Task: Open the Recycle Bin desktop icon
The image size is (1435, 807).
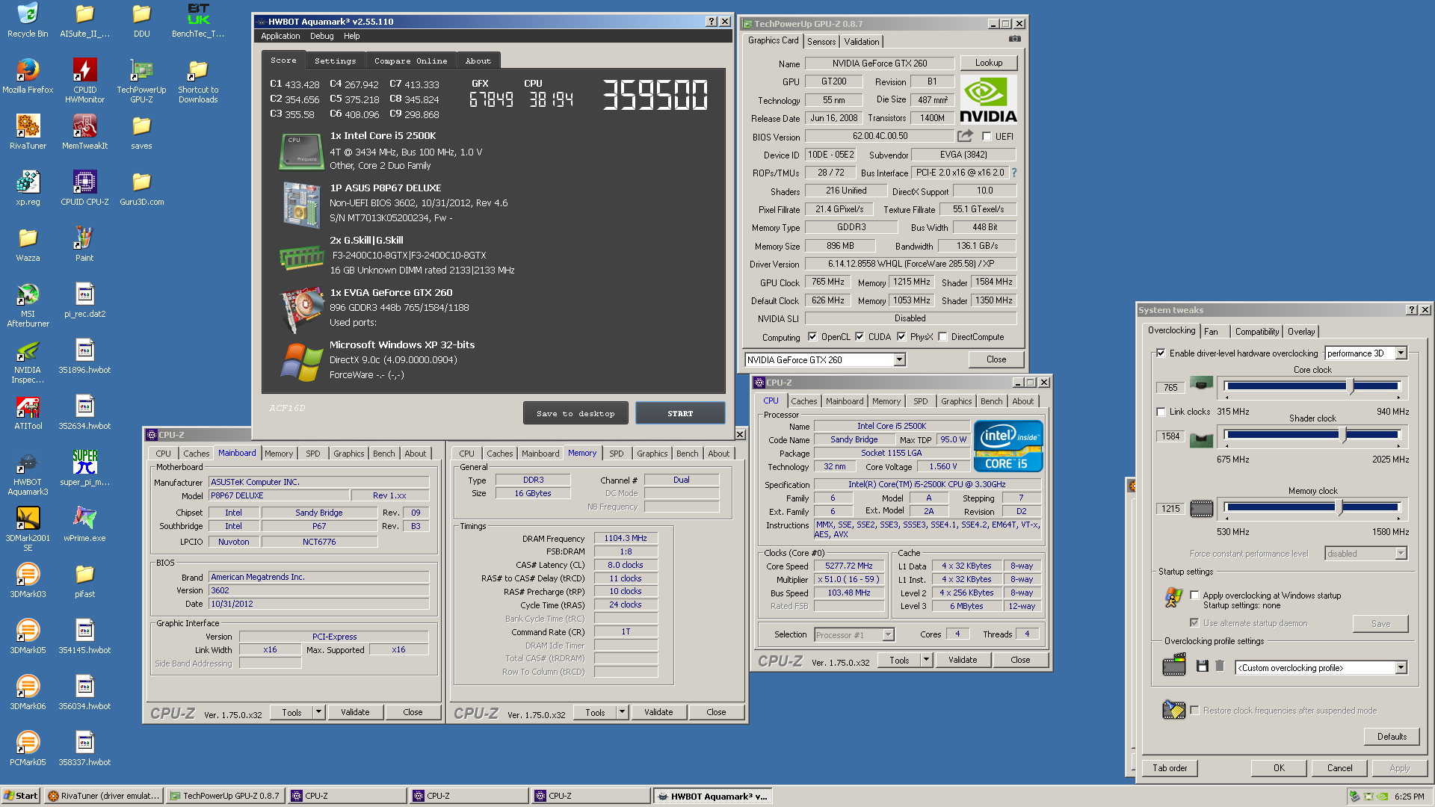Action: 28,20
